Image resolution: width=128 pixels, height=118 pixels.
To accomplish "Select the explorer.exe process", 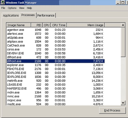I will click(56, 65).
